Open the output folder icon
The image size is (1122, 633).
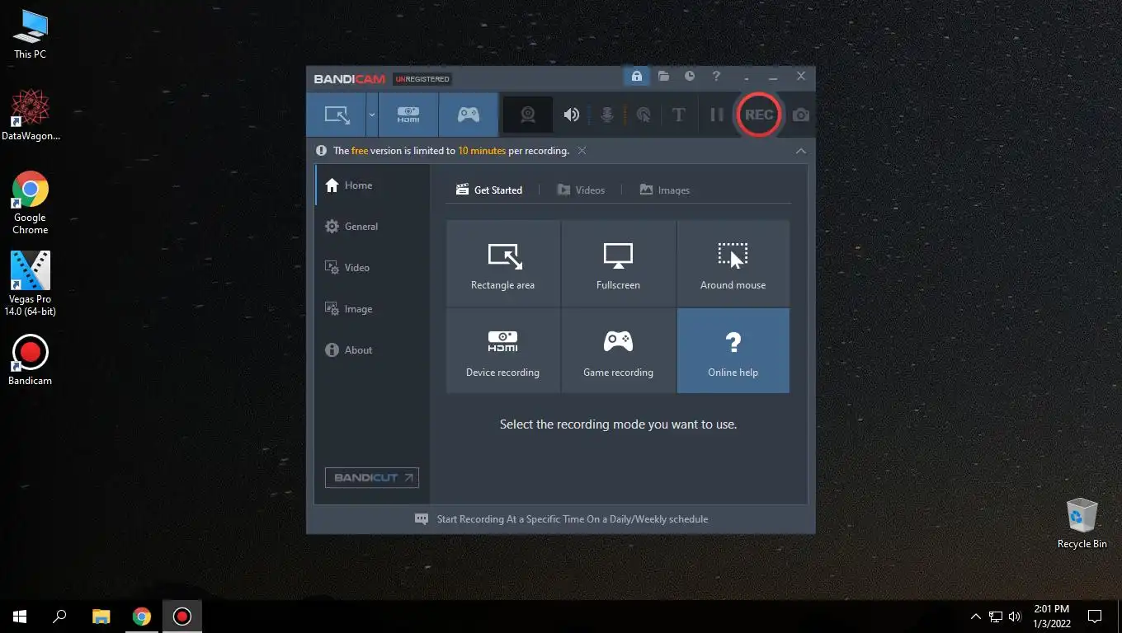point(663,76)
